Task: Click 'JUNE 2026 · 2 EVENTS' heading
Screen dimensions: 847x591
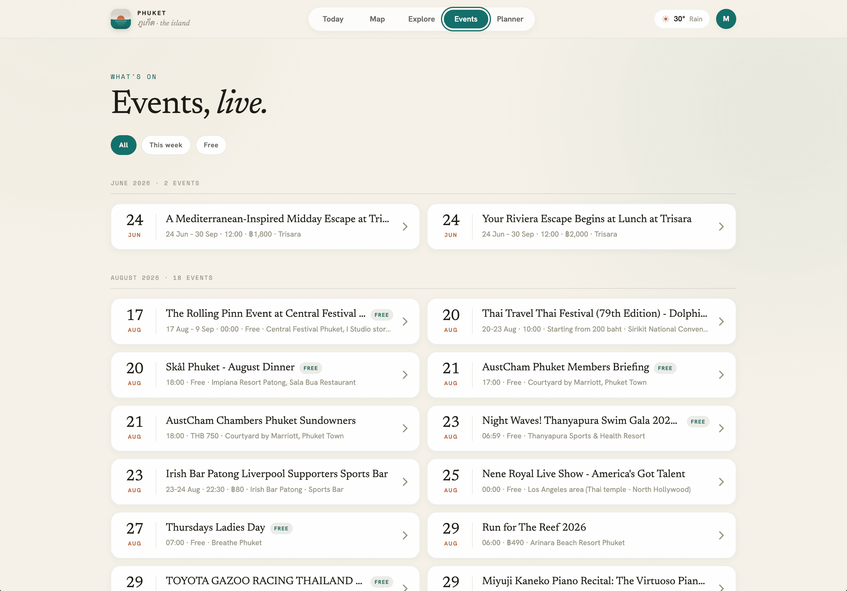Action: pos(155,183)
